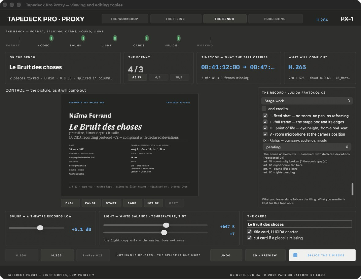Choose the 4/3 format button
Viewport: 361px width, 279px height.
pyautogui.click(x=158, y=77)
